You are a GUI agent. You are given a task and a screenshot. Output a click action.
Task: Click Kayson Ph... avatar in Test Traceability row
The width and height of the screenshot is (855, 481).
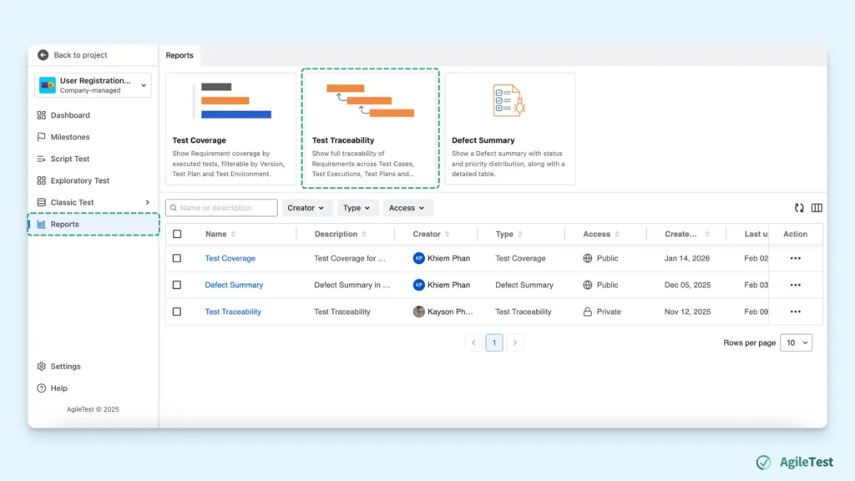(x=419, y=311)
